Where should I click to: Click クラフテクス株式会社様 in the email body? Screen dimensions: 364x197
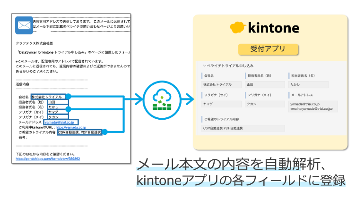35,43
